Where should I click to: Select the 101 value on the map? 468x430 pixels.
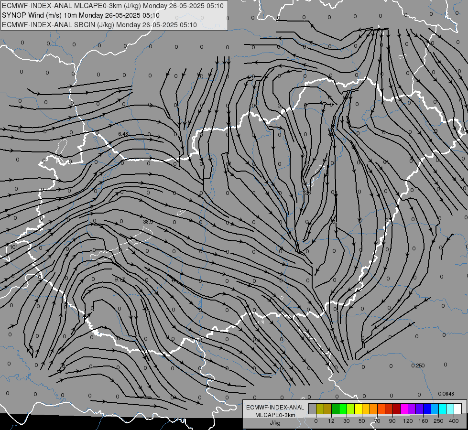pos(14,247)
